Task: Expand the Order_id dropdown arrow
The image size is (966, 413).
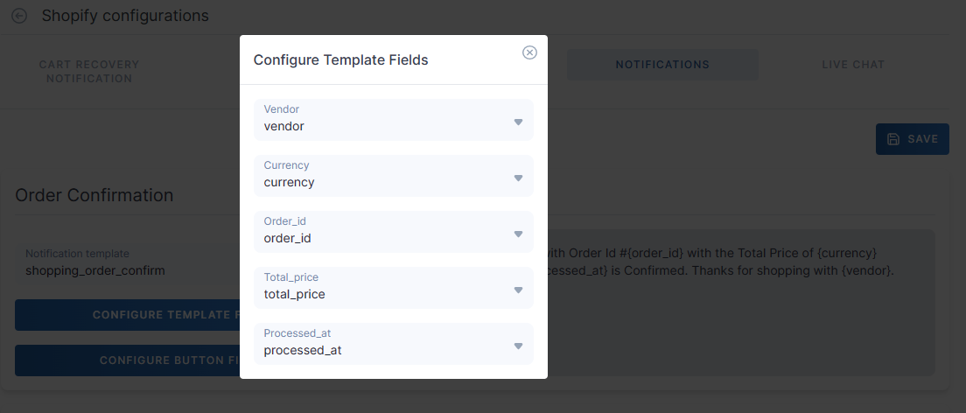Action: [x=518, y=234]
